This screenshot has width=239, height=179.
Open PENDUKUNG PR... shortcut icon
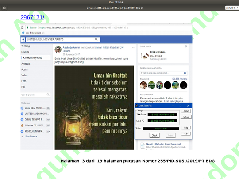(x=22, y=131)
